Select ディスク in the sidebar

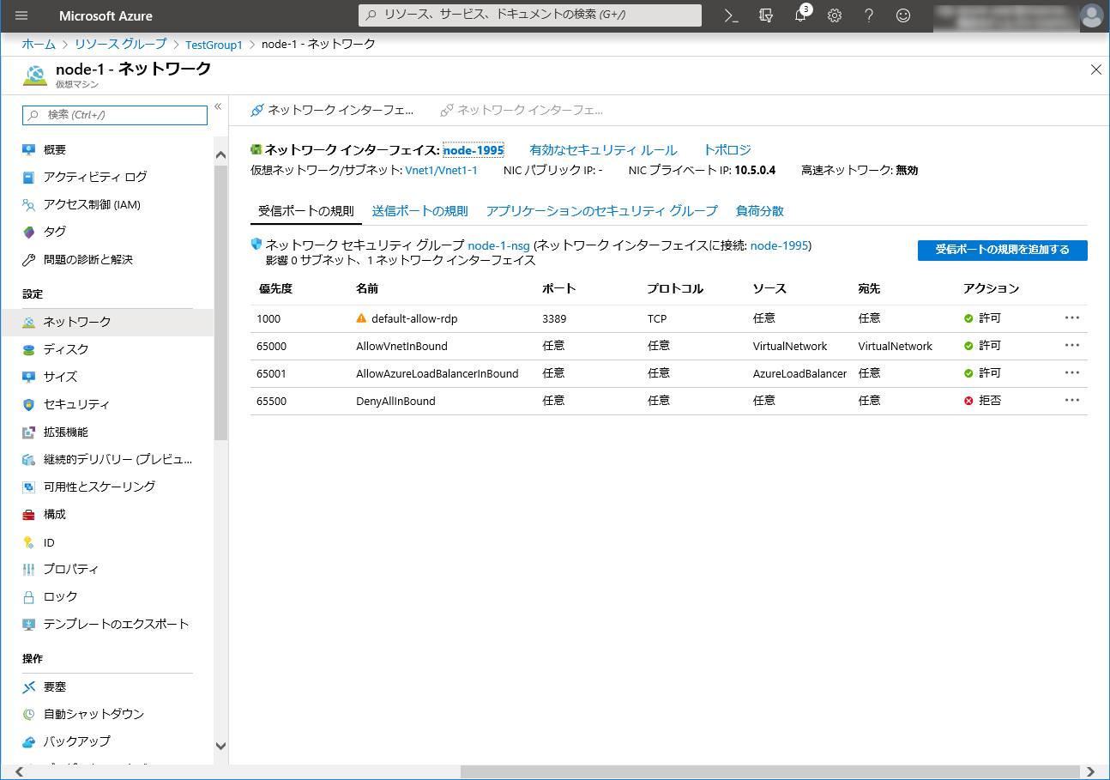click(66, 349)
